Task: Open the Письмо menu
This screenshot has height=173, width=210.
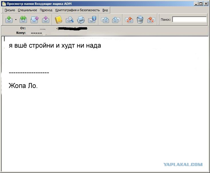Action: (10, 10)
